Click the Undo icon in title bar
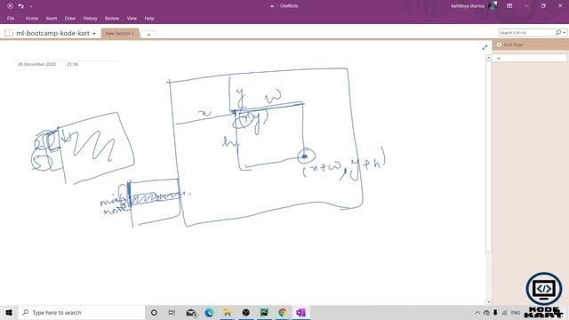569x320 pixels. 20,6
